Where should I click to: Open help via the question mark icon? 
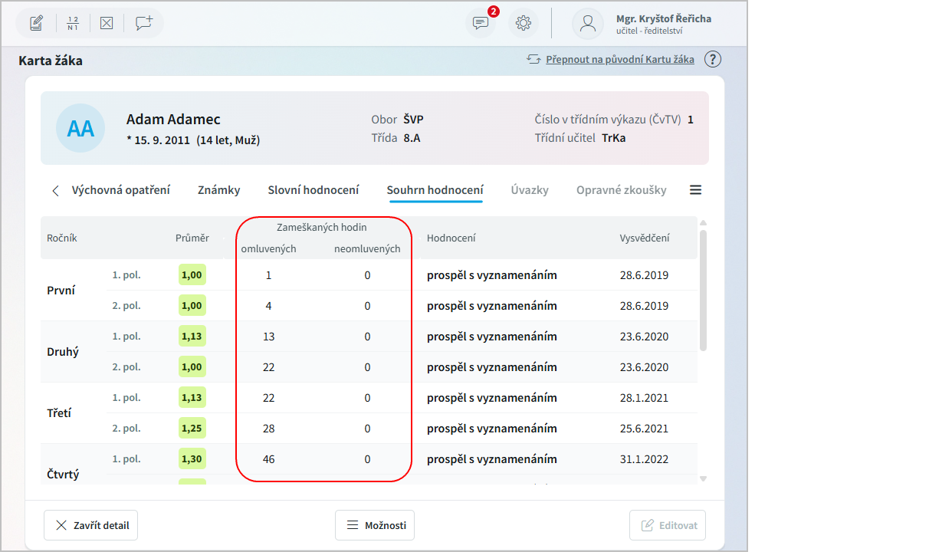coord(713,59)
